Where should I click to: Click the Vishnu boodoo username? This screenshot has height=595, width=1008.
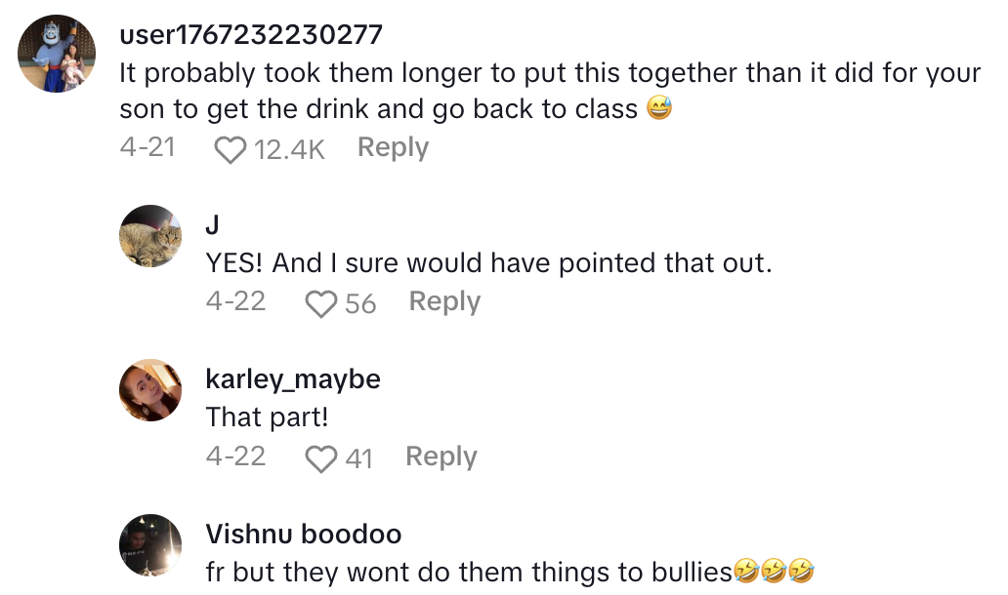pyautogui.click(x=304, y=535)
